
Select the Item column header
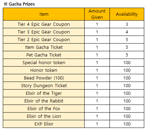tap(44, 14)
